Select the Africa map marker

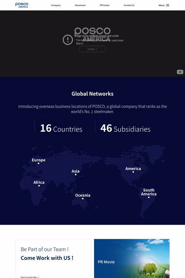(39, 186)
